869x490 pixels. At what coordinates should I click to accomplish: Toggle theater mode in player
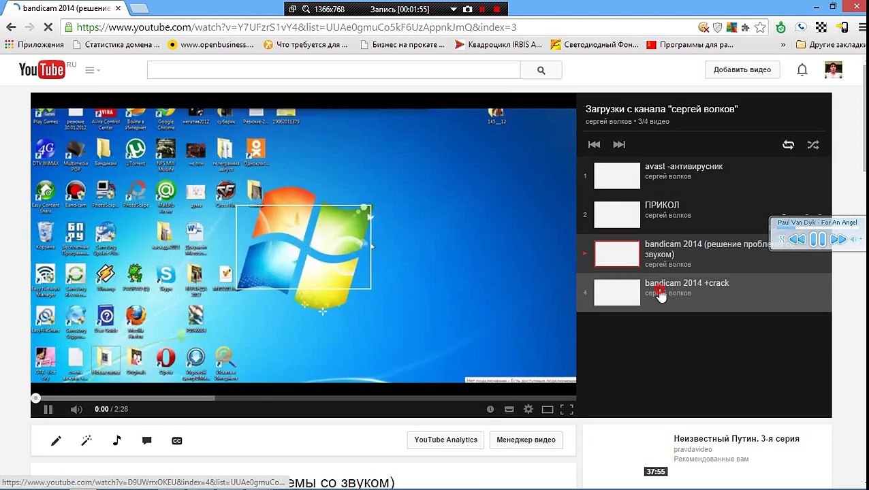pyautogui.click(x=547, y=409)
